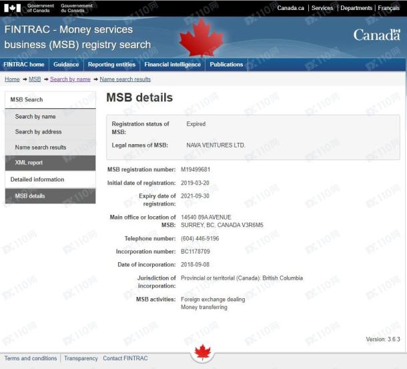
Task: Select Name search results in sidebar
Action: 50,147
